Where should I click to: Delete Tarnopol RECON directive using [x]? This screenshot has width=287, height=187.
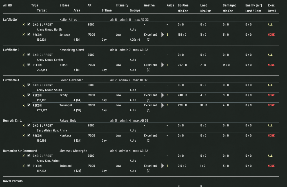23,105
